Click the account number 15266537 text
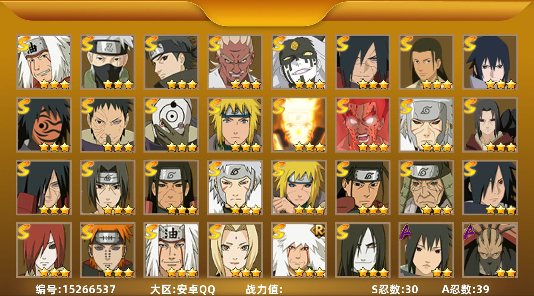 click(88, 289)
